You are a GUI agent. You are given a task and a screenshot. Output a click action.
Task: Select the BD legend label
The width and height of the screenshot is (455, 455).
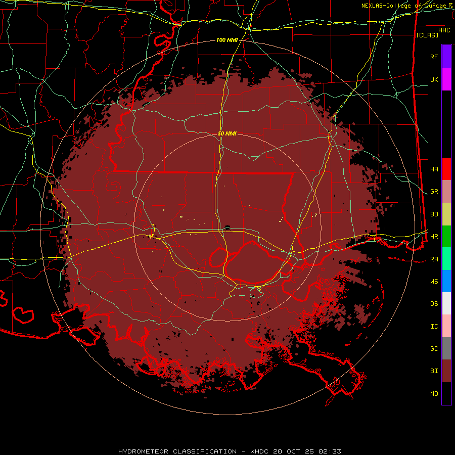[434, 214]
